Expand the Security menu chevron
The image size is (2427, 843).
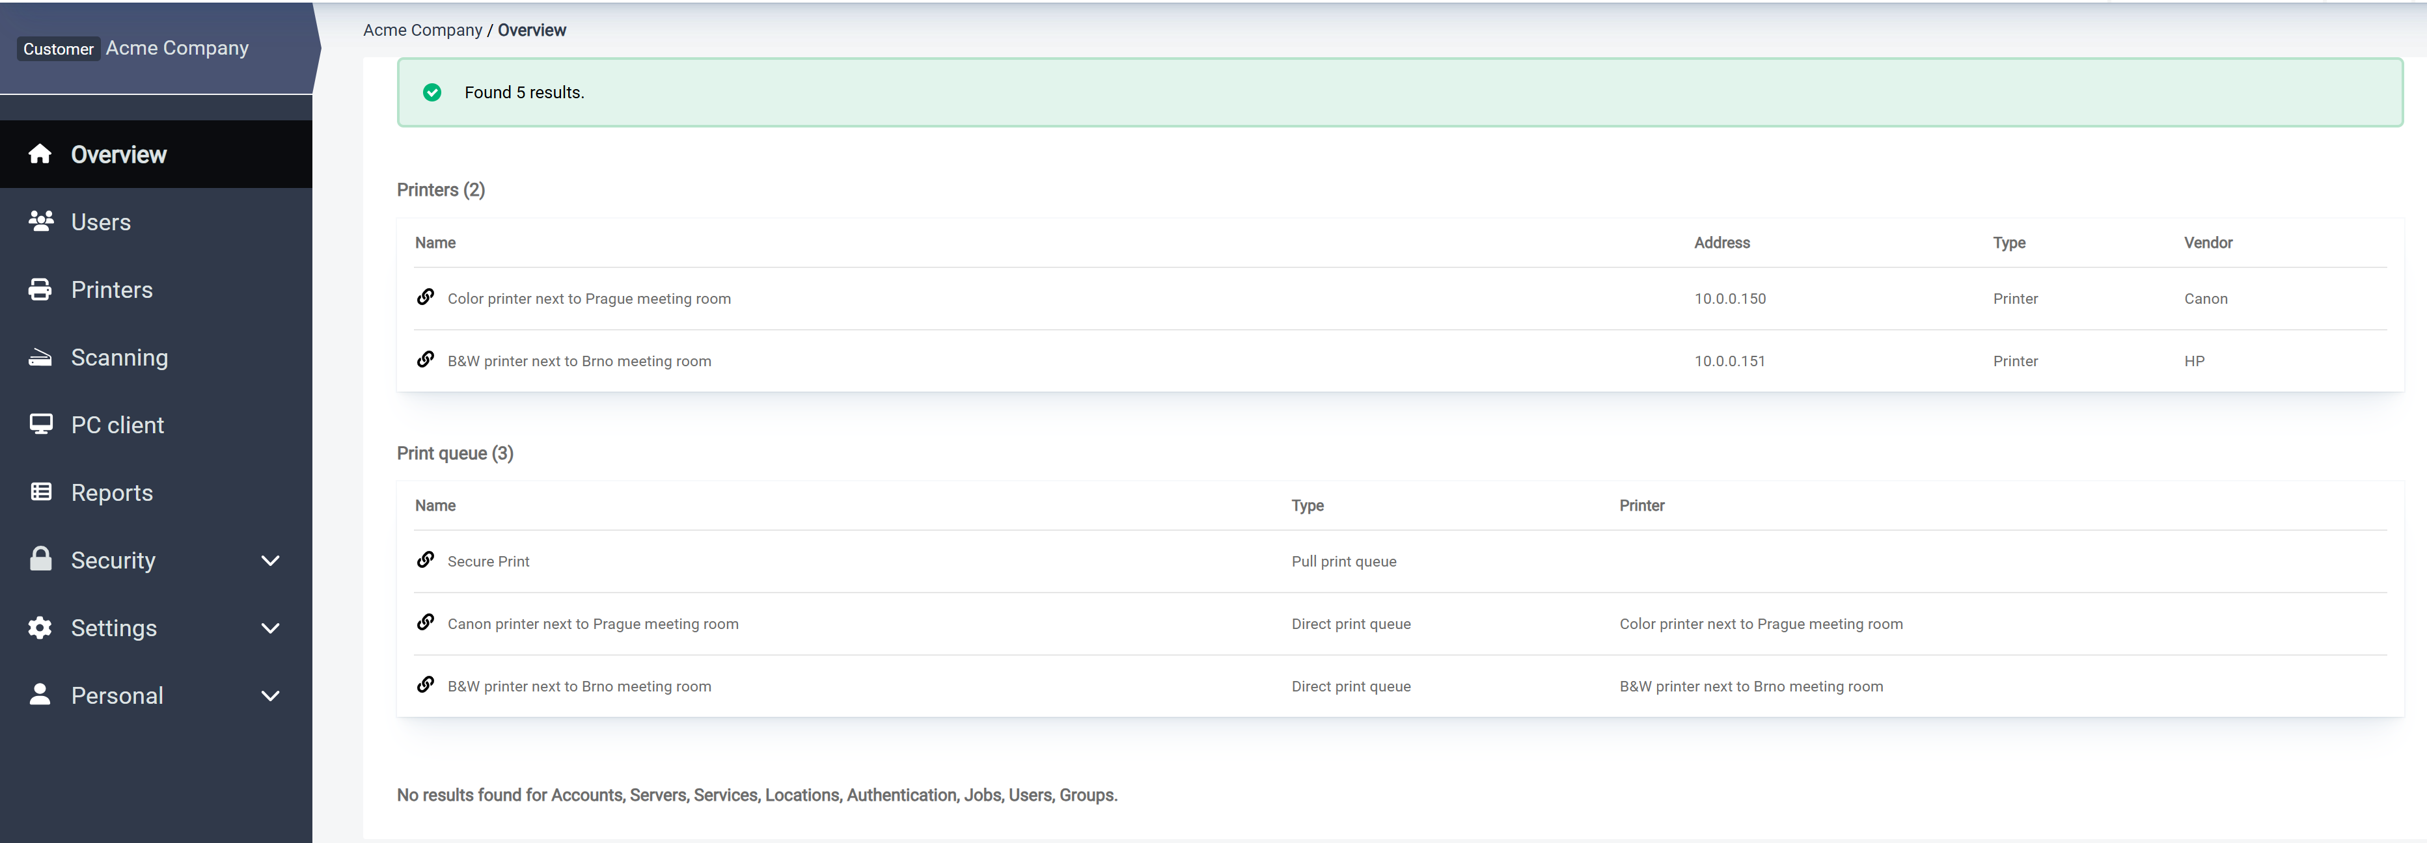tap(270, 561)
